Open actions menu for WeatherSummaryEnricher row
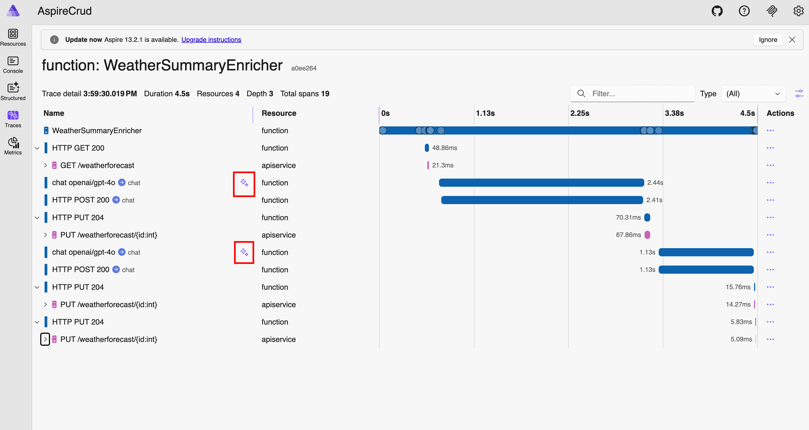The height and width of the screenshot is (430, 809). tap(770, 131)
